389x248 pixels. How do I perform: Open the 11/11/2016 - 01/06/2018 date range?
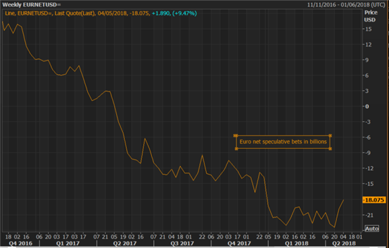(x=346, y=5)
